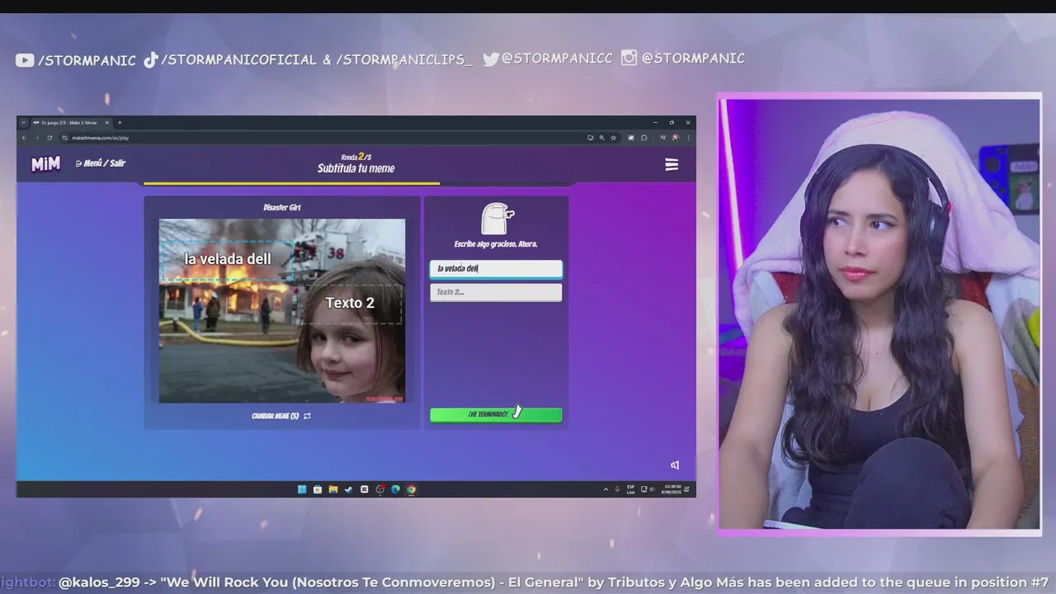1056x594 pixels.
Task: Click the yellow round timer progress bar
Action: point(291,183)
